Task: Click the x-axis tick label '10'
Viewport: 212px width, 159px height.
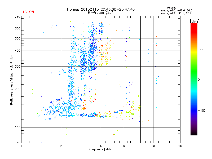Action: coord(153,146)
